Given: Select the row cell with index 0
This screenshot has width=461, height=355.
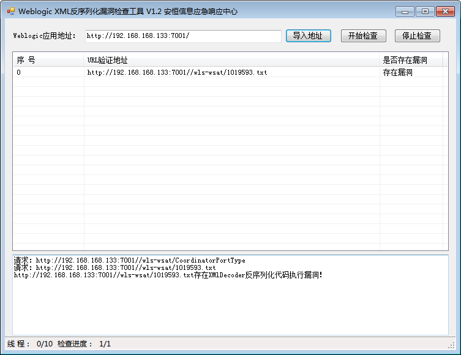Looking at the screenshot, I should (48, 72).
